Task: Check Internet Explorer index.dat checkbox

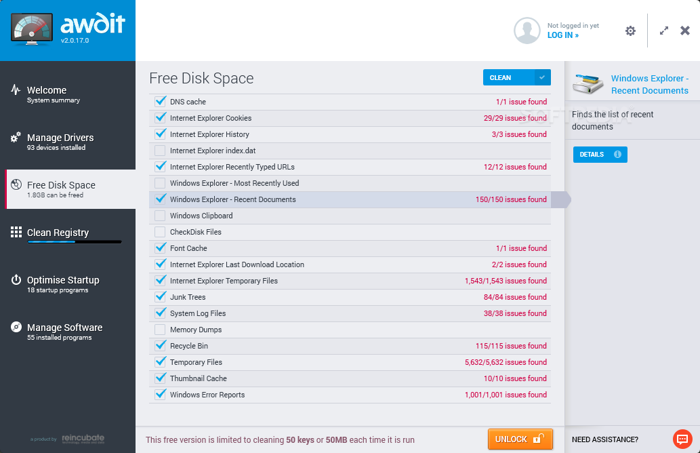Action: coord(160,151)
